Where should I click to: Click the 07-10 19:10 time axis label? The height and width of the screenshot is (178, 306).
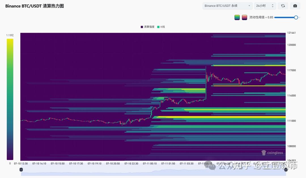coord(94,164)
